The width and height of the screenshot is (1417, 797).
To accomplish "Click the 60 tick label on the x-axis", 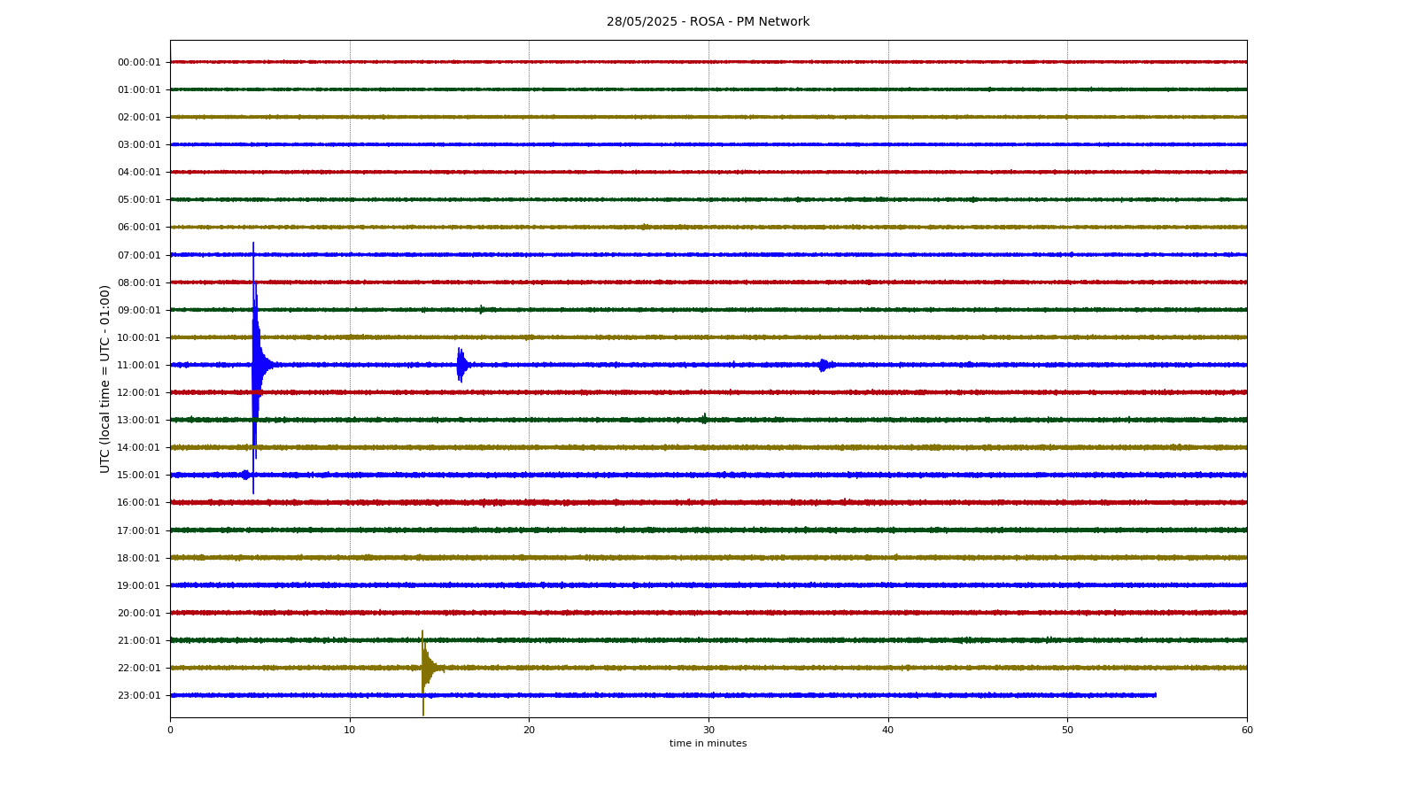I will point(1247,731).
